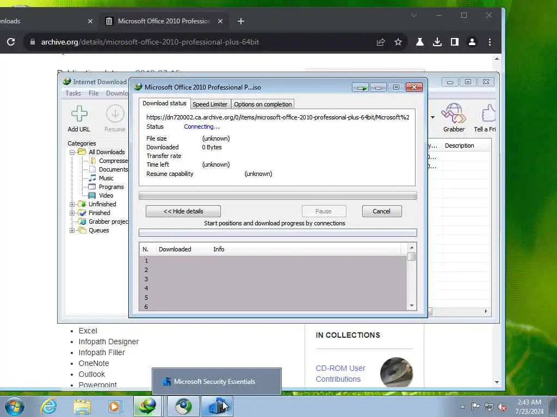Viewport: 557px width, 417px height.
Task: Open the Grabber tool in IDM toolbar
Action: tap(454, 113)
